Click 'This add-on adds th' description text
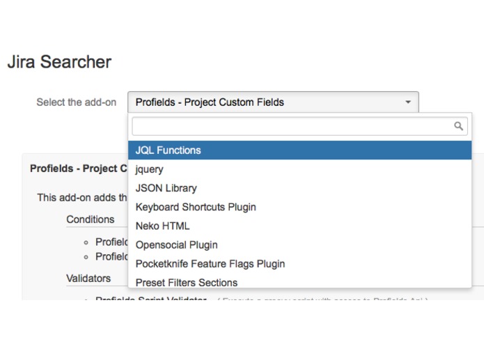 82,198
